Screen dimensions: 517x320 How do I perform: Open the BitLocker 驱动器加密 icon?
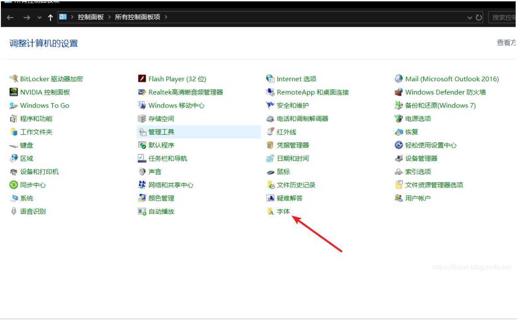point(13,79)
